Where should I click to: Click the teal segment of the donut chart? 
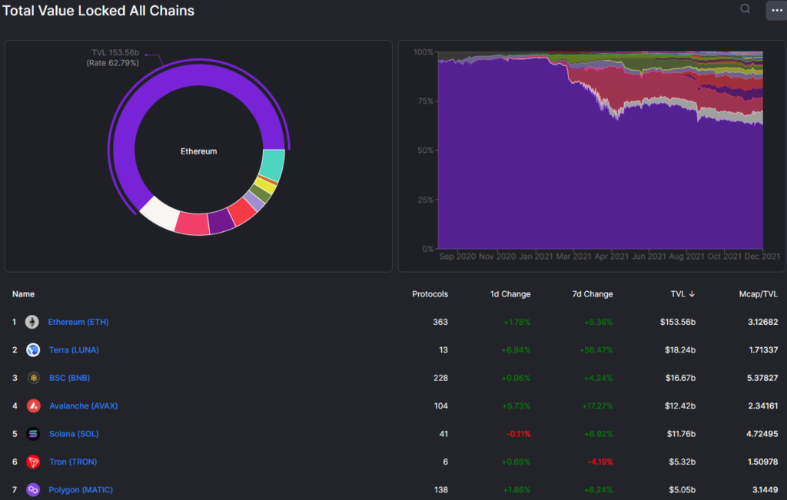click(x=273, y=164)
